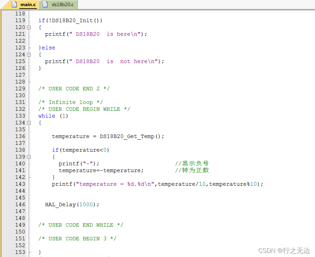The image size is (315, 257).
Task: Click the closing brace on line 153
Action: (x=40, y=252)
